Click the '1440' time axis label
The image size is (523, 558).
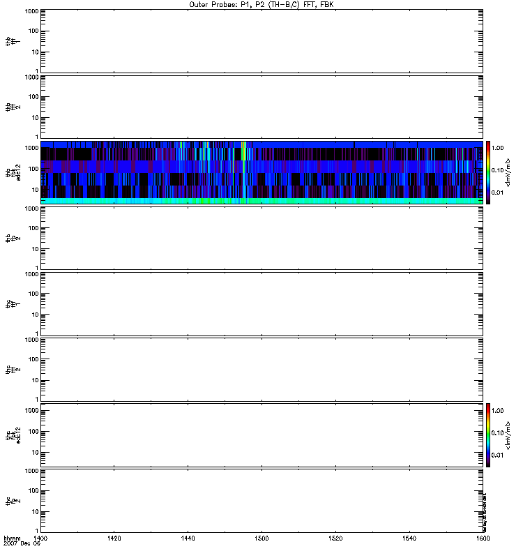(x=188, y=538)
